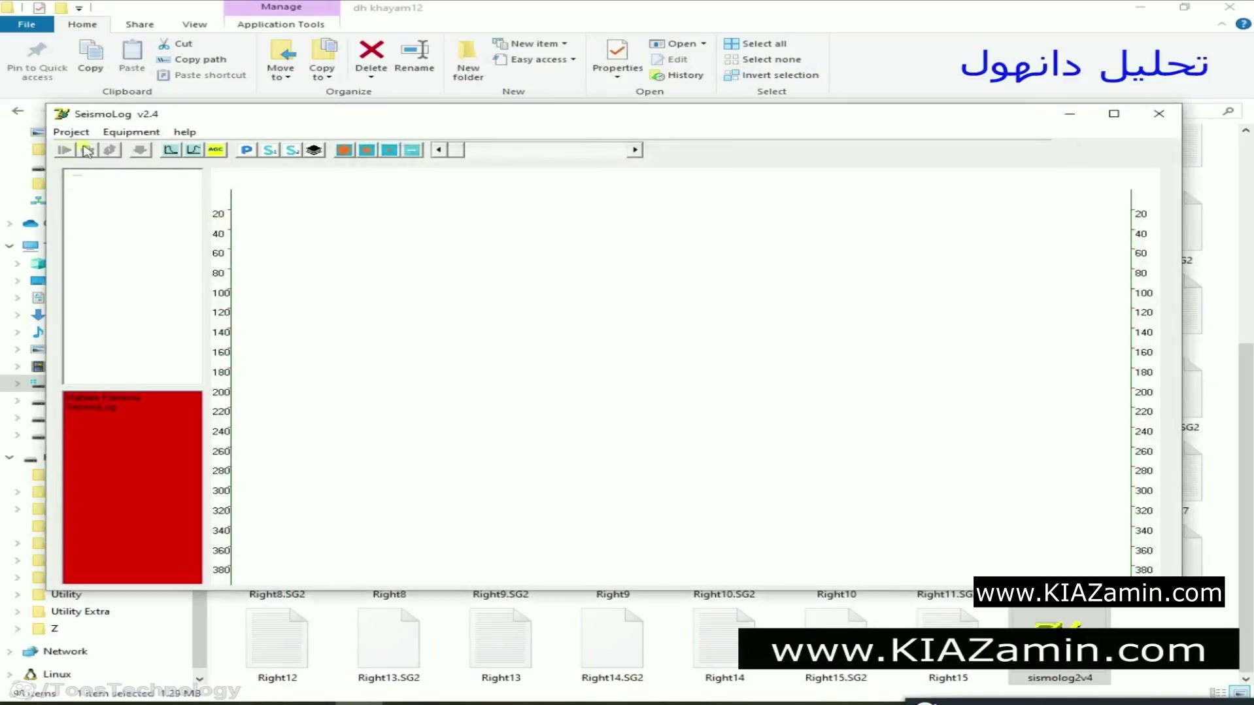Expand the Utility Extra folder node
This screenshot has height=705, width=1254.
[18, 611]
